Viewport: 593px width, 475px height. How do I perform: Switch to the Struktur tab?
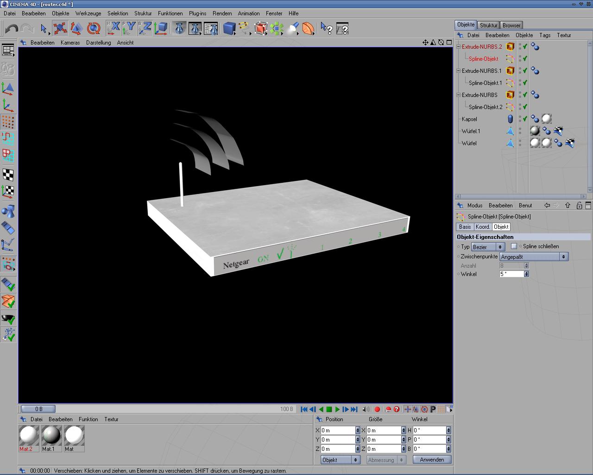pos(488,25)
